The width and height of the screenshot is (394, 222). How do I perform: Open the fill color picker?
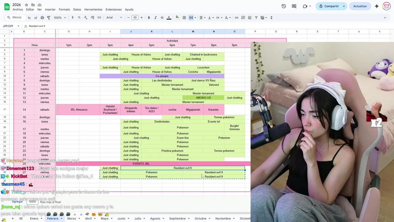pyautogui.click(x=177, y=18)
